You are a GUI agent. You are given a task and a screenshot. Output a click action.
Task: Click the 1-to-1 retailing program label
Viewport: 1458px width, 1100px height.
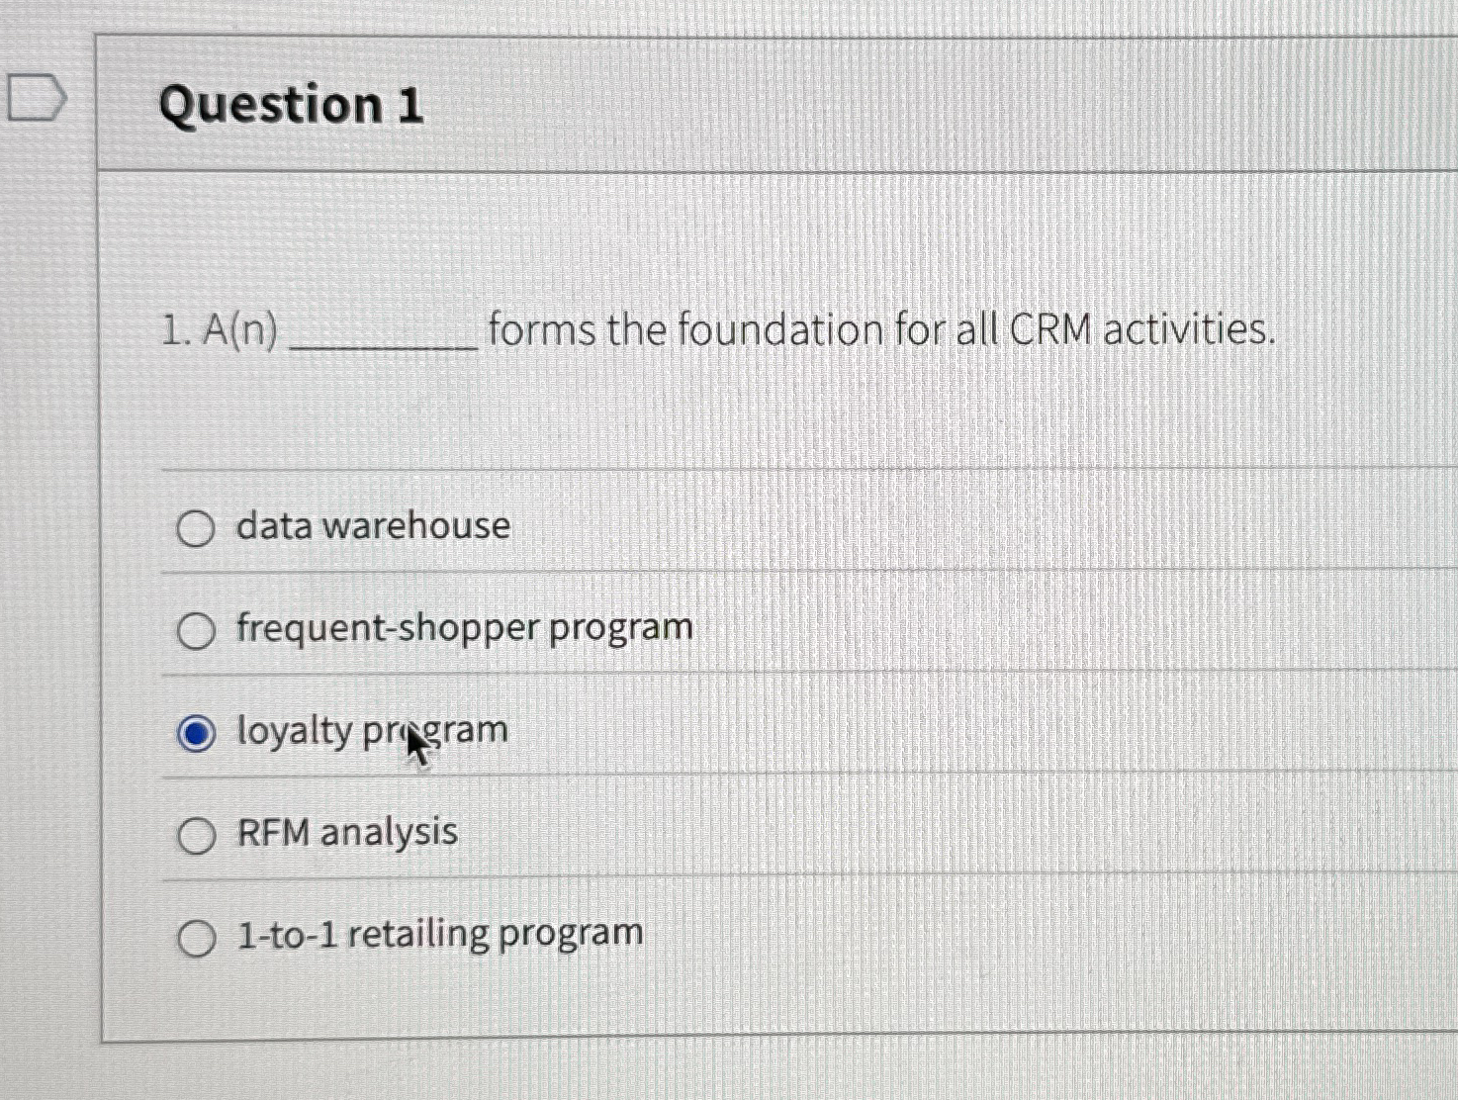tap(436, 932)
